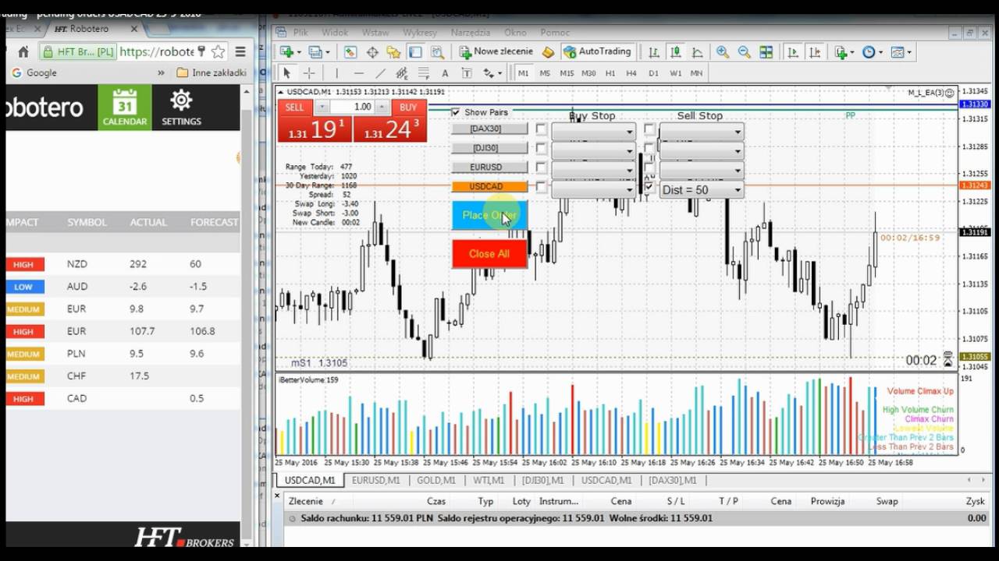The height and width of the screenshot is (561, 999).
Task: Click the one-click SELL button
Action: pyautogui.click(x=295, y=108)
